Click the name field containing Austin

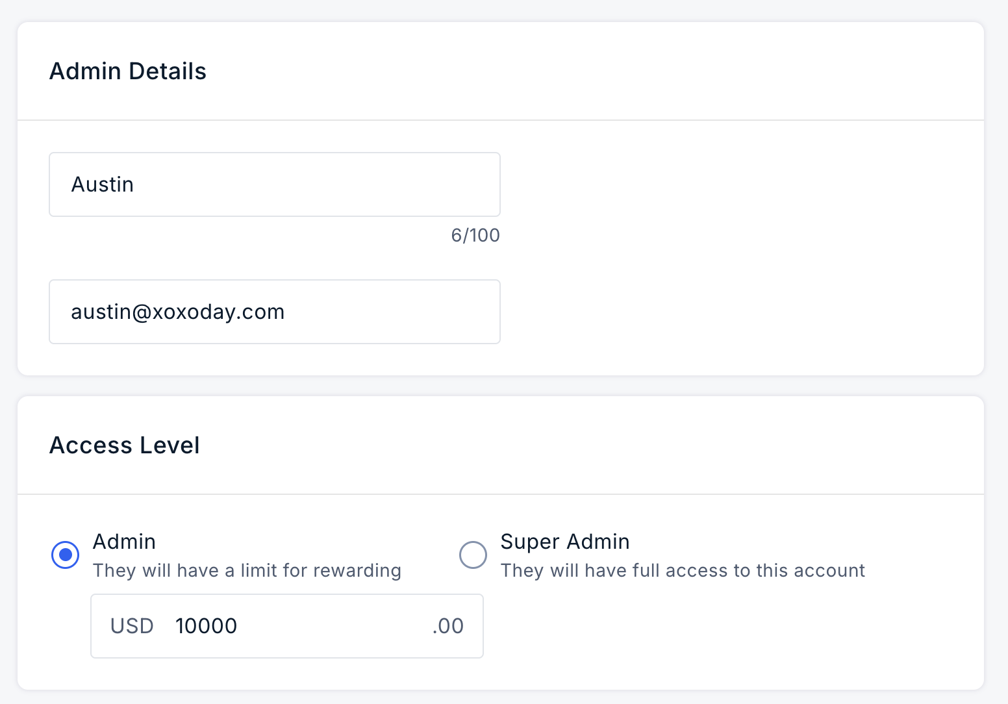coord(275,184)
